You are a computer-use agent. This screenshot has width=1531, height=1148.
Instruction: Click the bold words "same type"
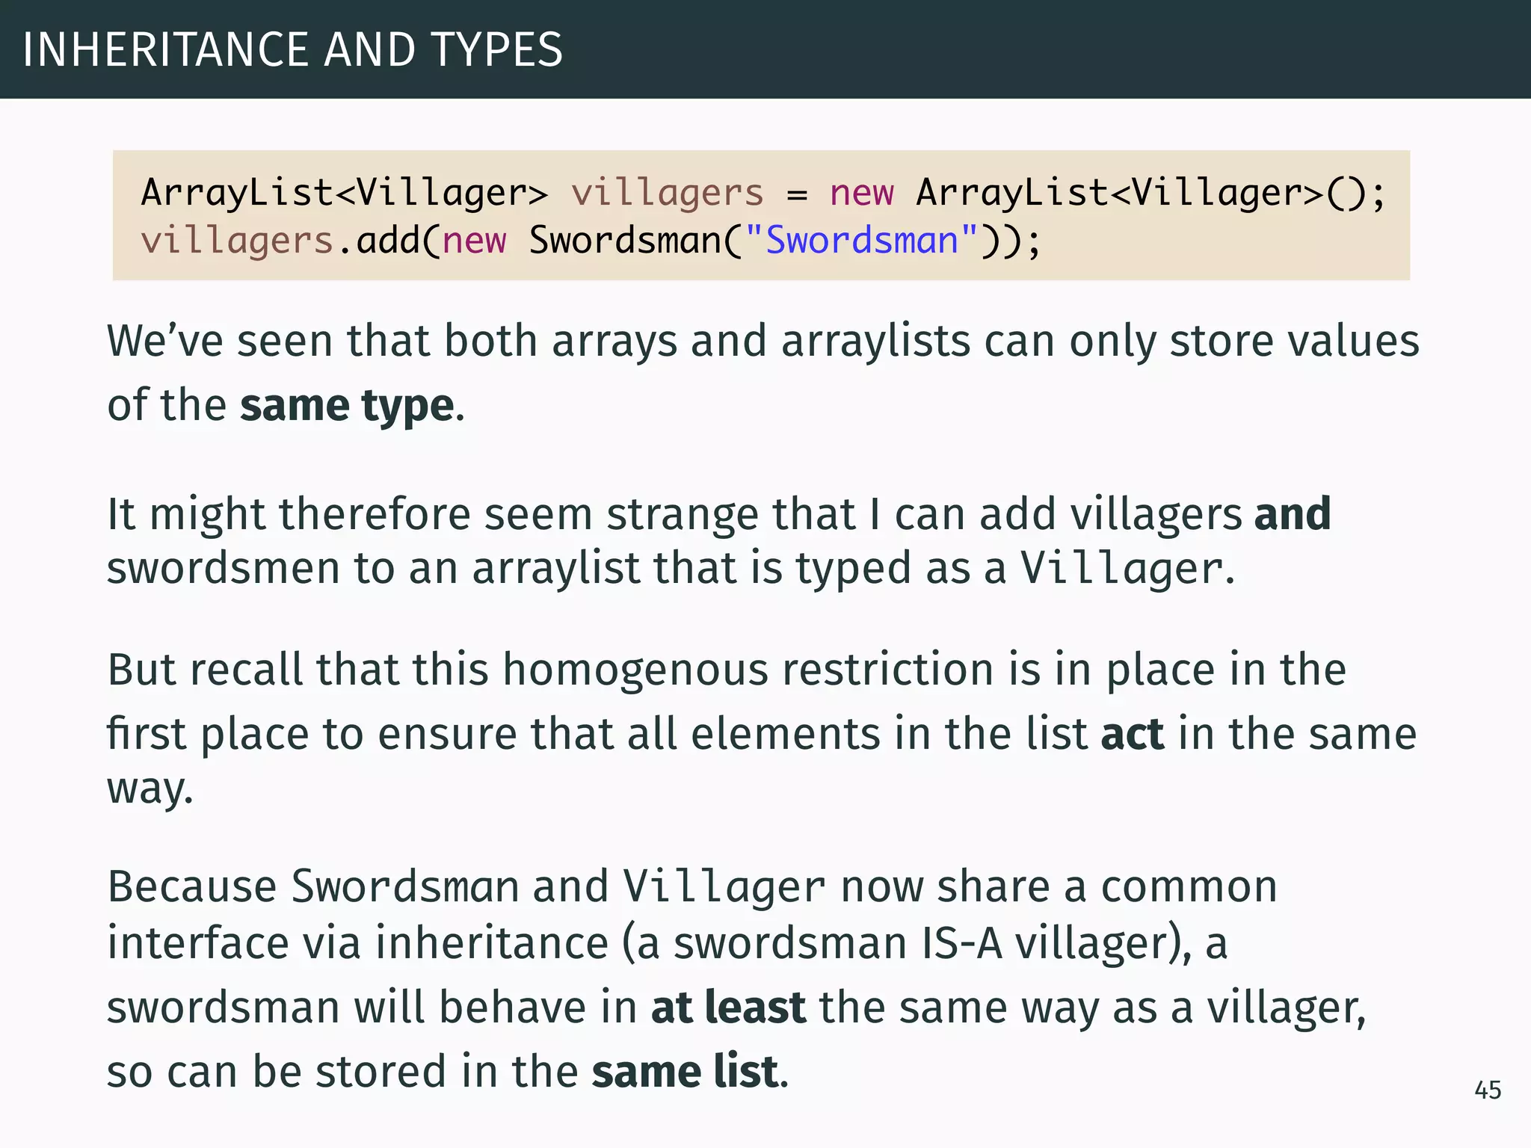tap(347, 406)
